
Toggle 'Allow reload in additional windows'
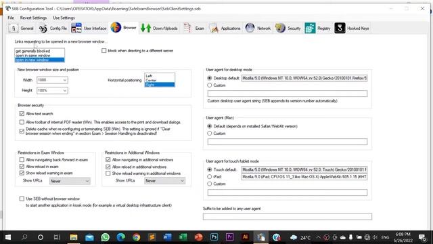pyautogui.click(x=108, y=167)
